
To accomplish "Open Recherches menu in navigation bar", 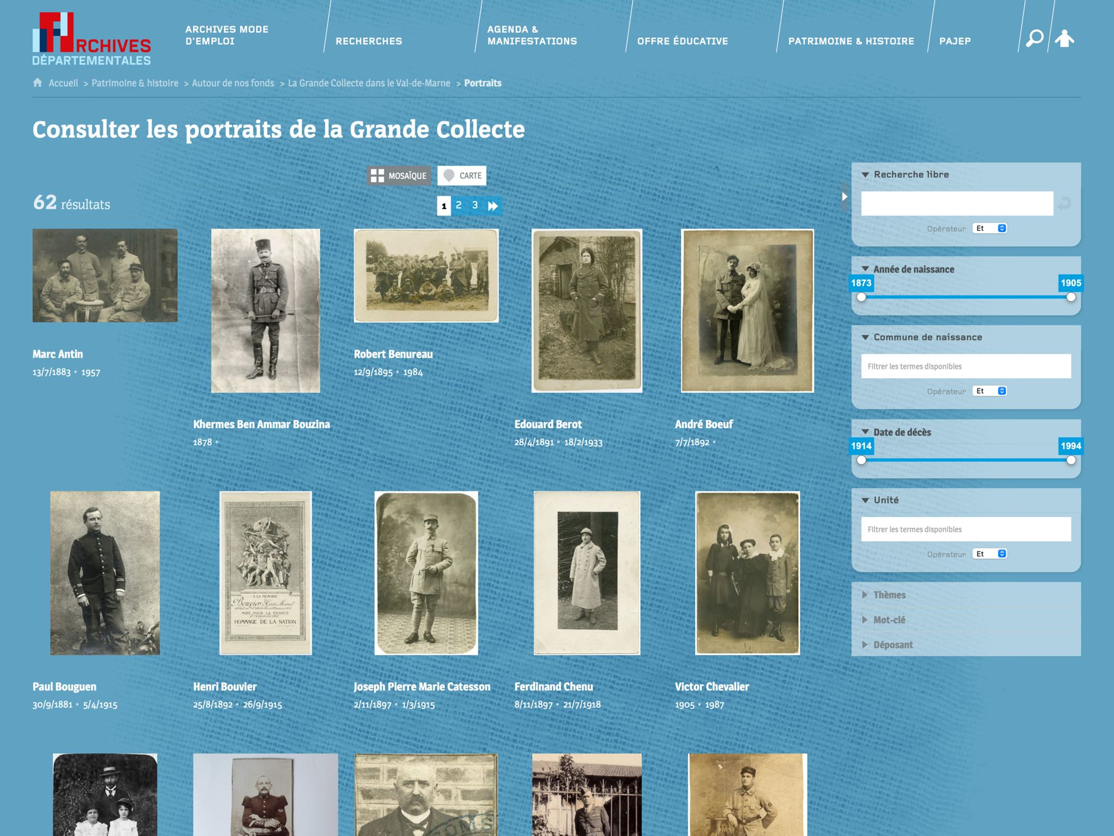I will [369, 41].
